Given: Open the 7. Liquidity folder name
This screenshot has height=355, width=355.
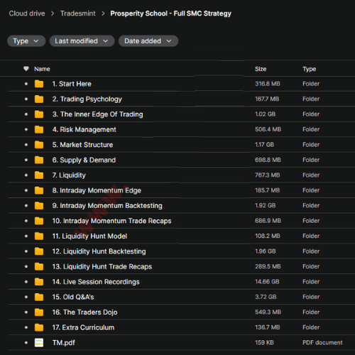Looking at the screenshot, I should click(x=69, y=175).
